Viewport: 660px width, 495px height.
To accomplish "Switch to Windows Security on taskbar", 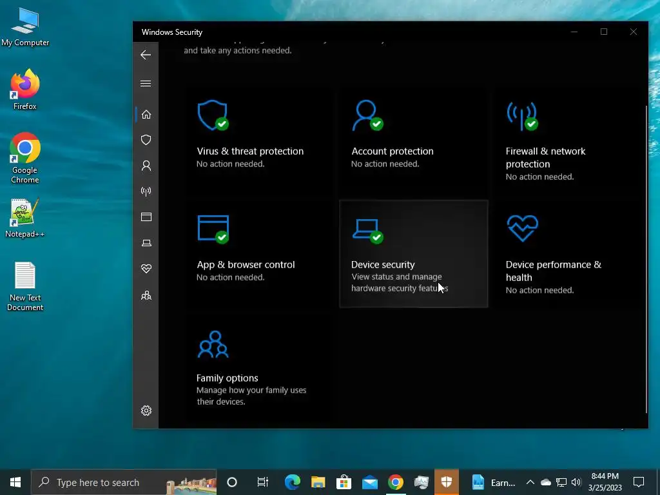I will [447, 482].
